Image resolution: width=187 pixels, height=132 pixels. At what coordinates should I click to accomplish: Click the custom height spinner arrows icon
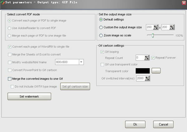[172, 27]
